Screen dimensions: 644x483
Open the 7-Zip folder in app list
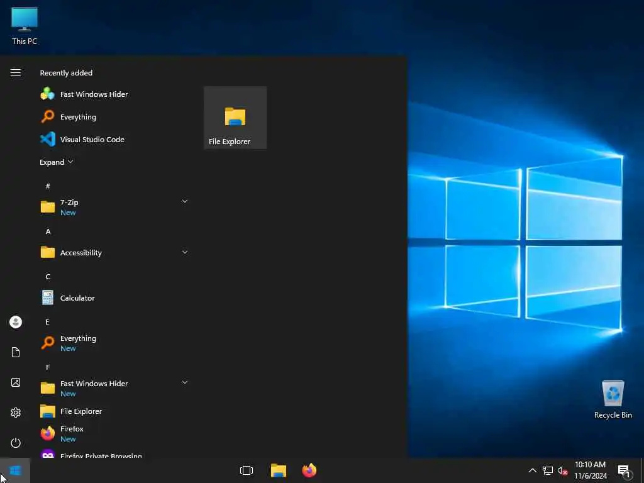[114, 207]
